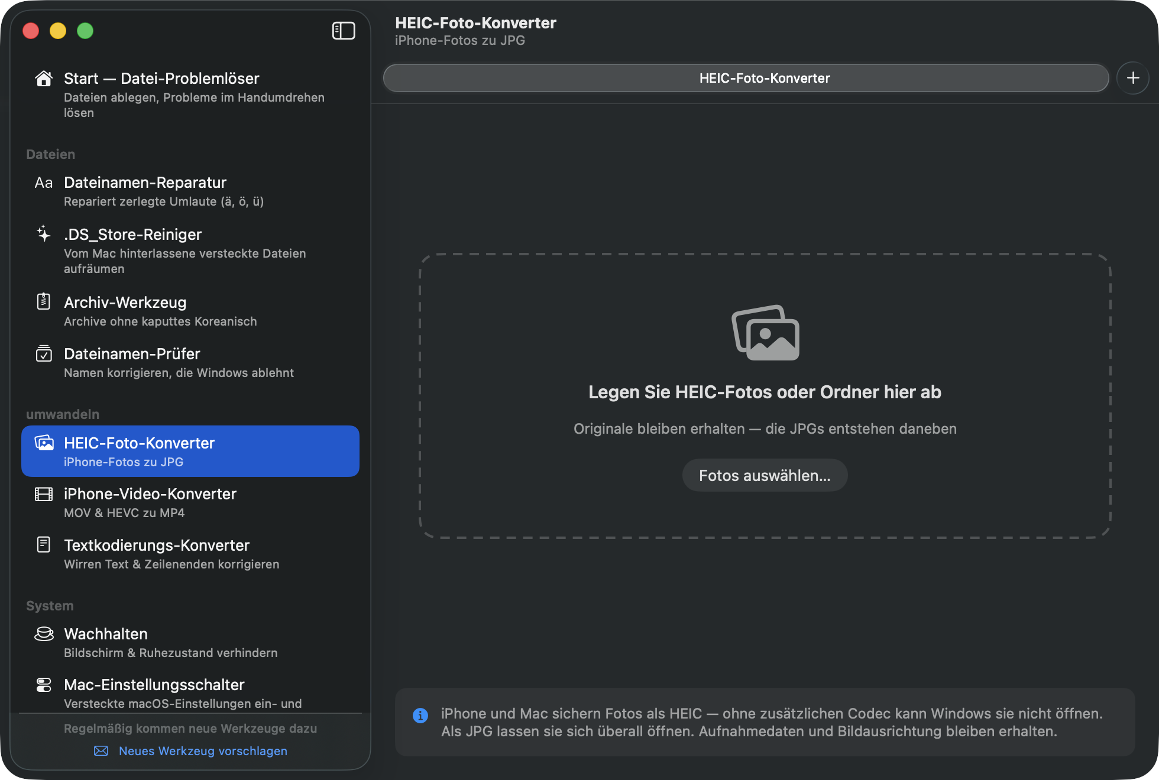
Task: Click the large photos icon in drop zone
Action: 765,333
